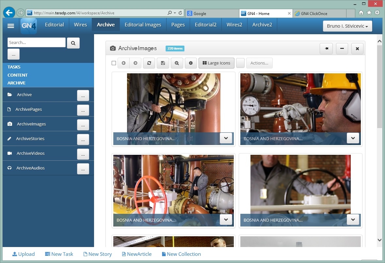
Task: Click ellipsis button next to ArchiveVideos
Action: point(83,154)
